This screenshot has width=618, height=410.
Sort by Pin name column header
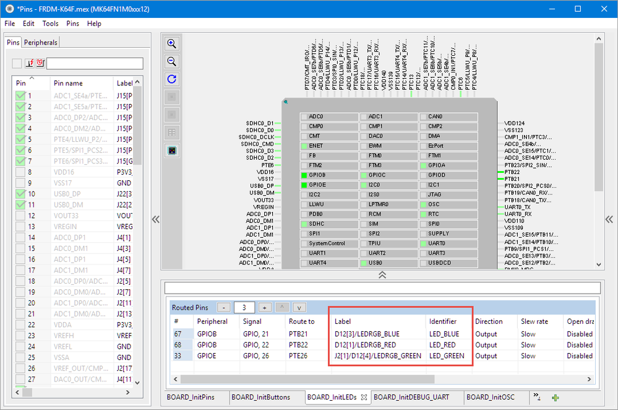pyautogui.click(x=82, y=83)
